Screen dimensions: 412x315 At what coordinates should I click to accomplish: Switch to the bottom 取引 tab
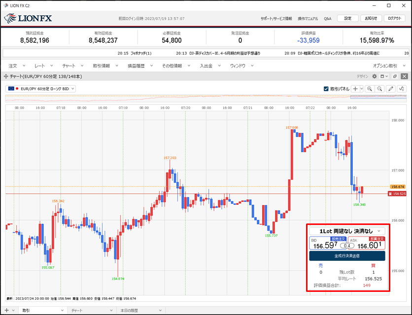tap(42, 310)
